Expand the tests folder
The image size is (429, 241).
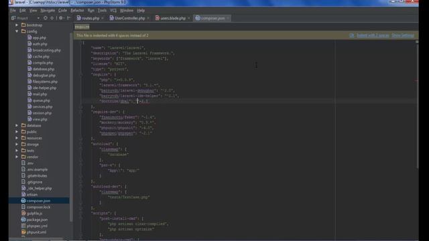coord(17,151)
